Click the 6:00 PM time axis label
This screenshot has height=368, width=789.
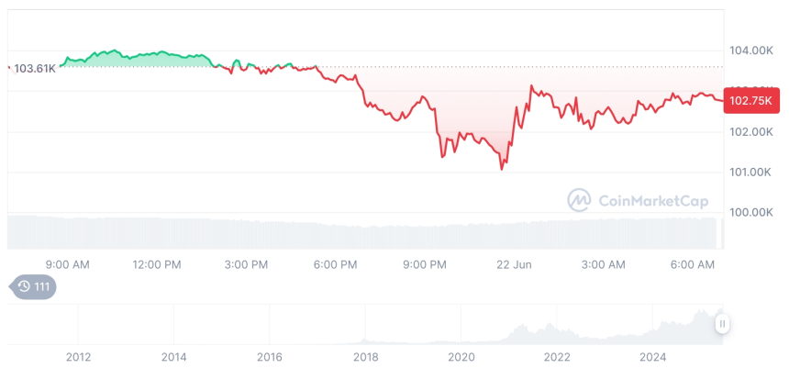[x=336, y=264]
